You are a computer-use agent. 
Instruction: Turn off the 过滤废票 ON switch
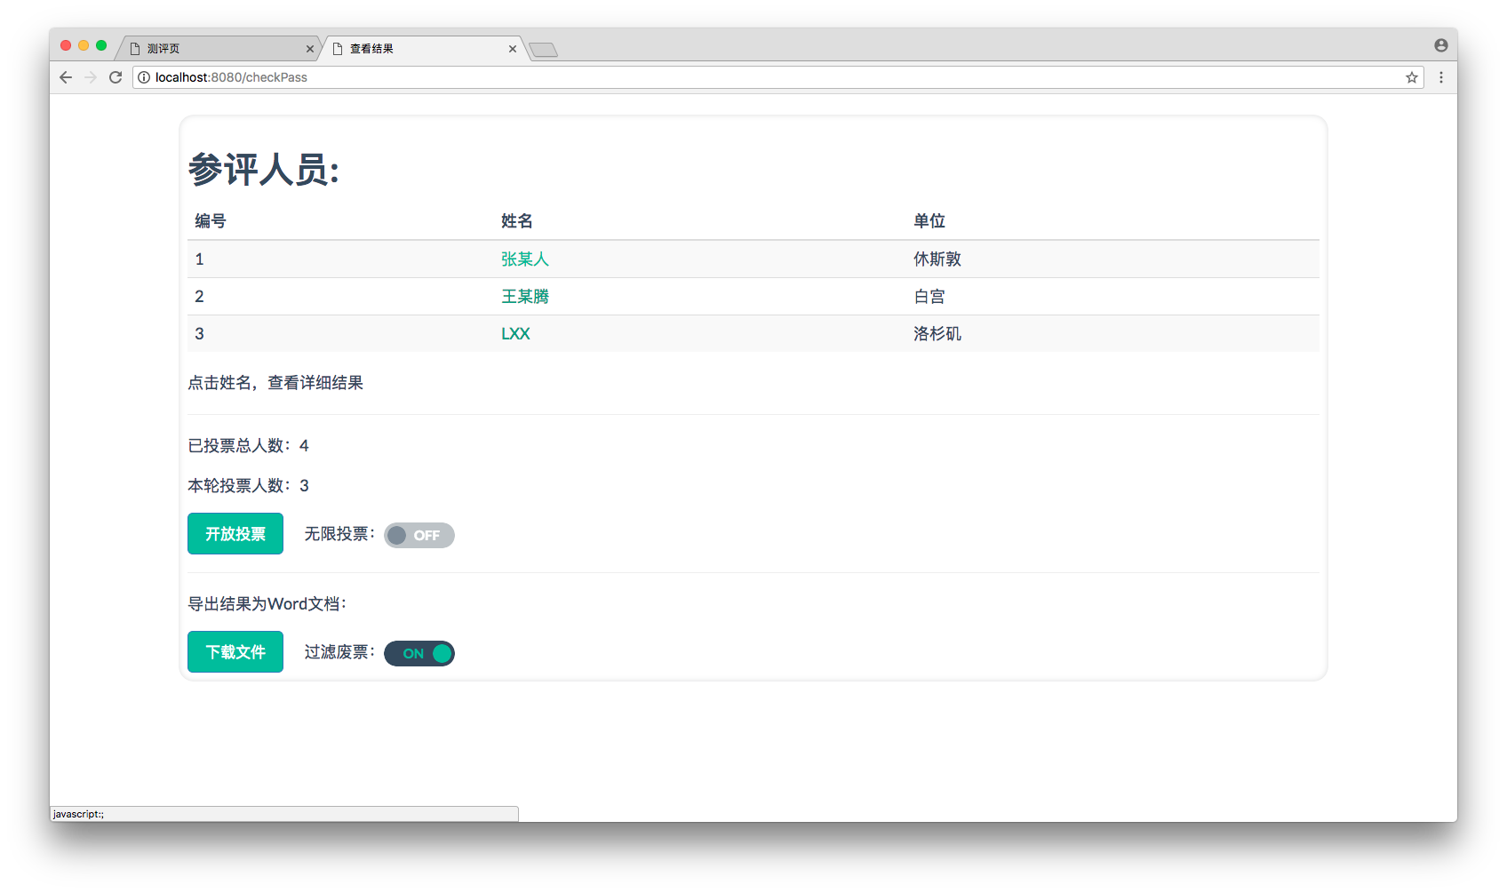(419, 653)
